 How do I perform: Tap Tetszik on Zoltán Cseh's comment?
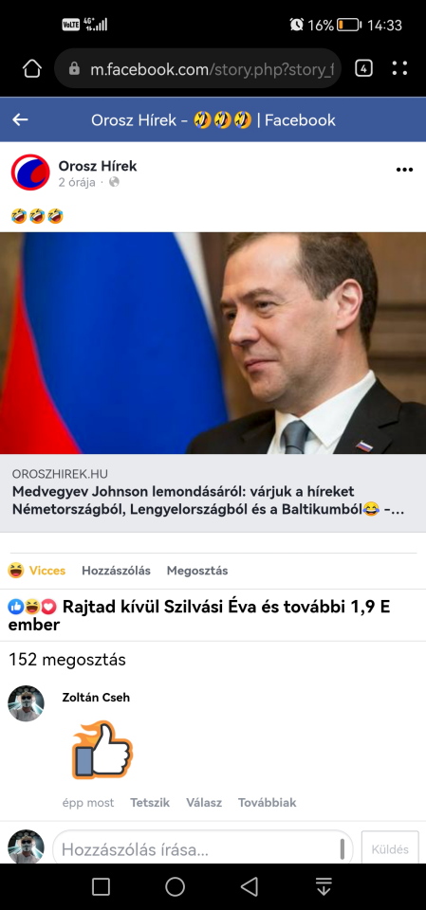(x=150, y=803)
